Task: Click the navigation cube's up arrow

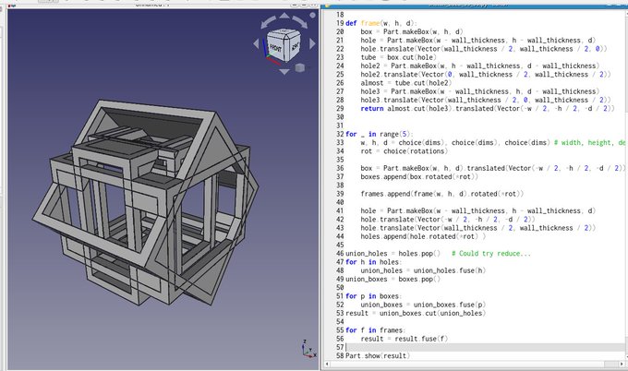Action: point(284,16)
